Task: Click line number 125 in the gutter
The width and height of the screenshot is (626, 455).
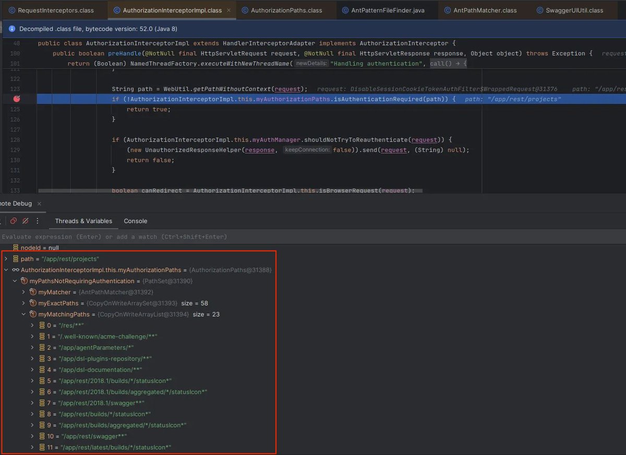Action: [x=16, y=109]
